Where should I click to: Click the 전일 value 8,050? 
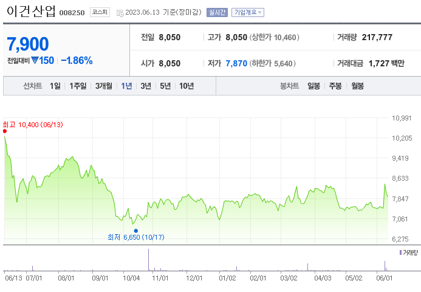pos(169,37)
